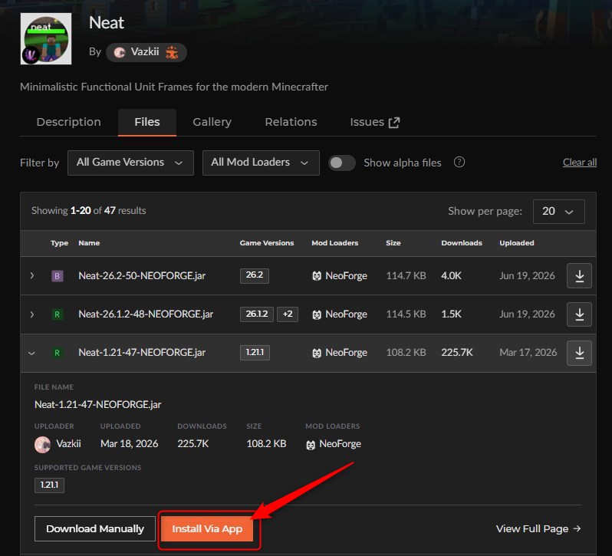This screenshot has height=556, width=612.
Task: Open the Neat-26.2-50-NEOFORGE.jar file name
Action: coord(142,275)
